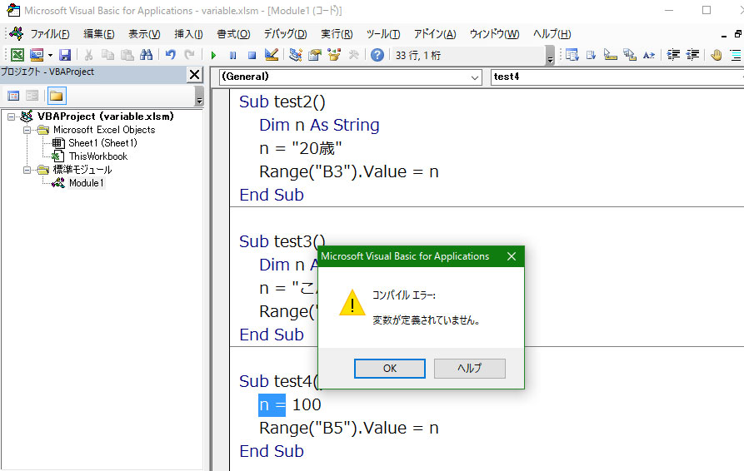
Task: Open the 実行(R) menu
Action: pos(337,34)
